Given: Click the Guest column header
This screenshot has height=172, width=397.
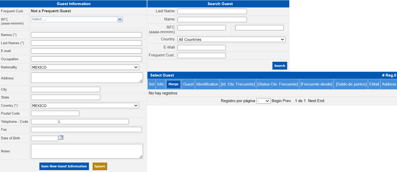Looking at the screenshot, I should click(x=188, y=84).
